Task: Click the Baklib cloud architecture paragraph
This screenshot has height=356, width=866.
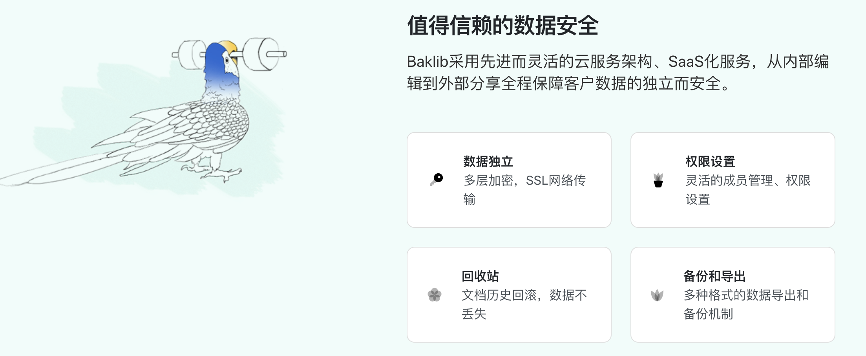Action: [x=618, y=72]
